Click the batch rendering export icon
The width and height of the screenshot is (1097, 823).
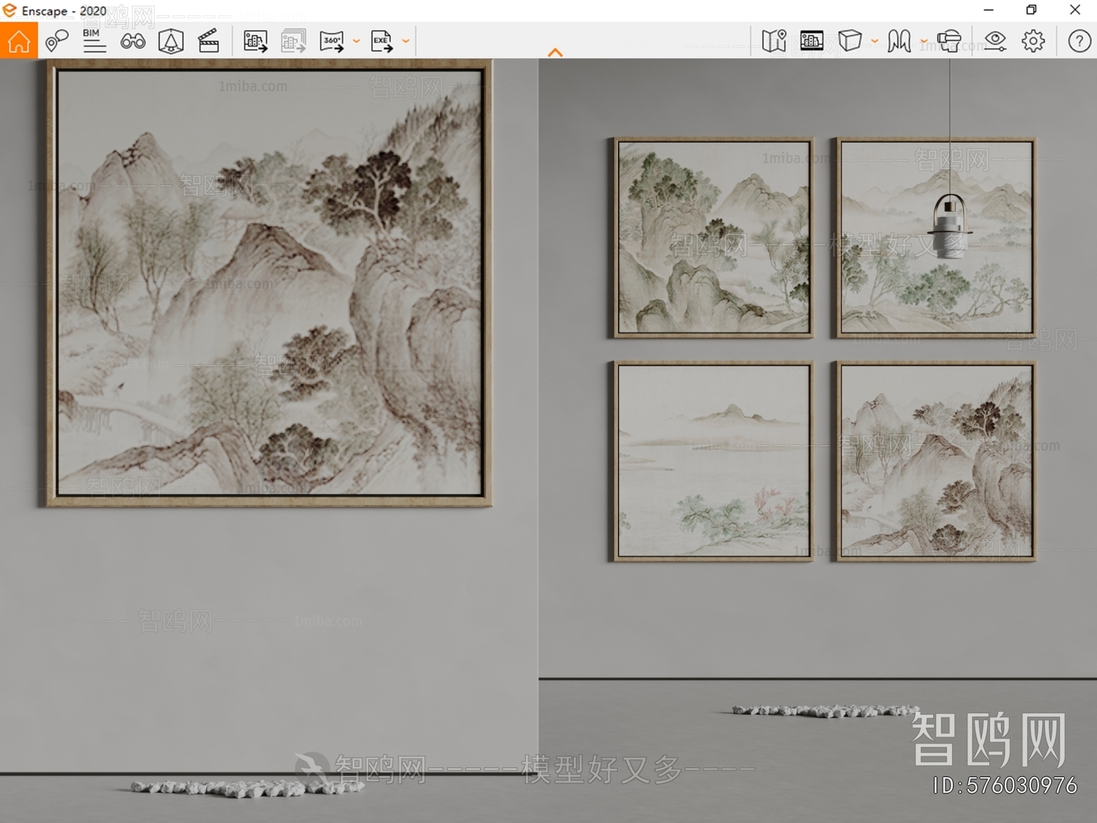click(293, 41)
